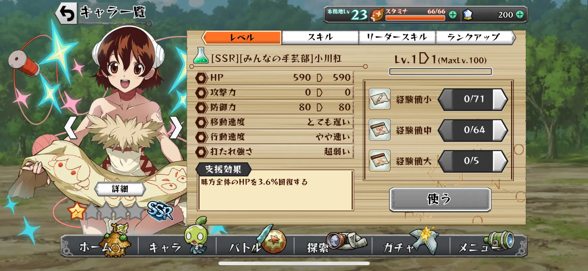Decrease 経験値中 item count
The image size is (588, 271).
coord(445,130)
